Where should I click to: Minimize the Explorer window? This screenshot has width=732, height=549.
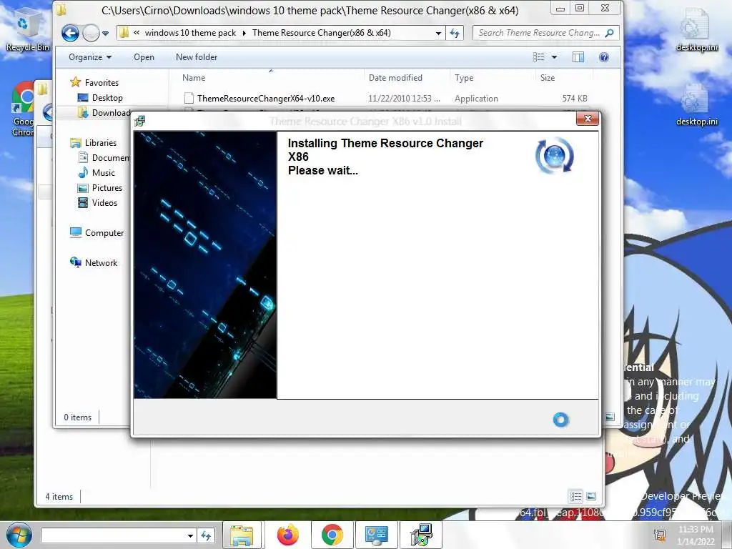(560, 9)
